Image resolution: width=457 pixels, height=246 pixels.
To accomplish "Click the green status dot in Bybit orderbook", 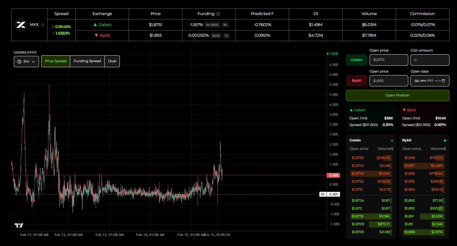I will tap(445, 140).
